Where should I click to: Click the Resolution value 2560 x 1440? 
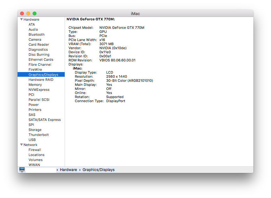tap(117, 76)
